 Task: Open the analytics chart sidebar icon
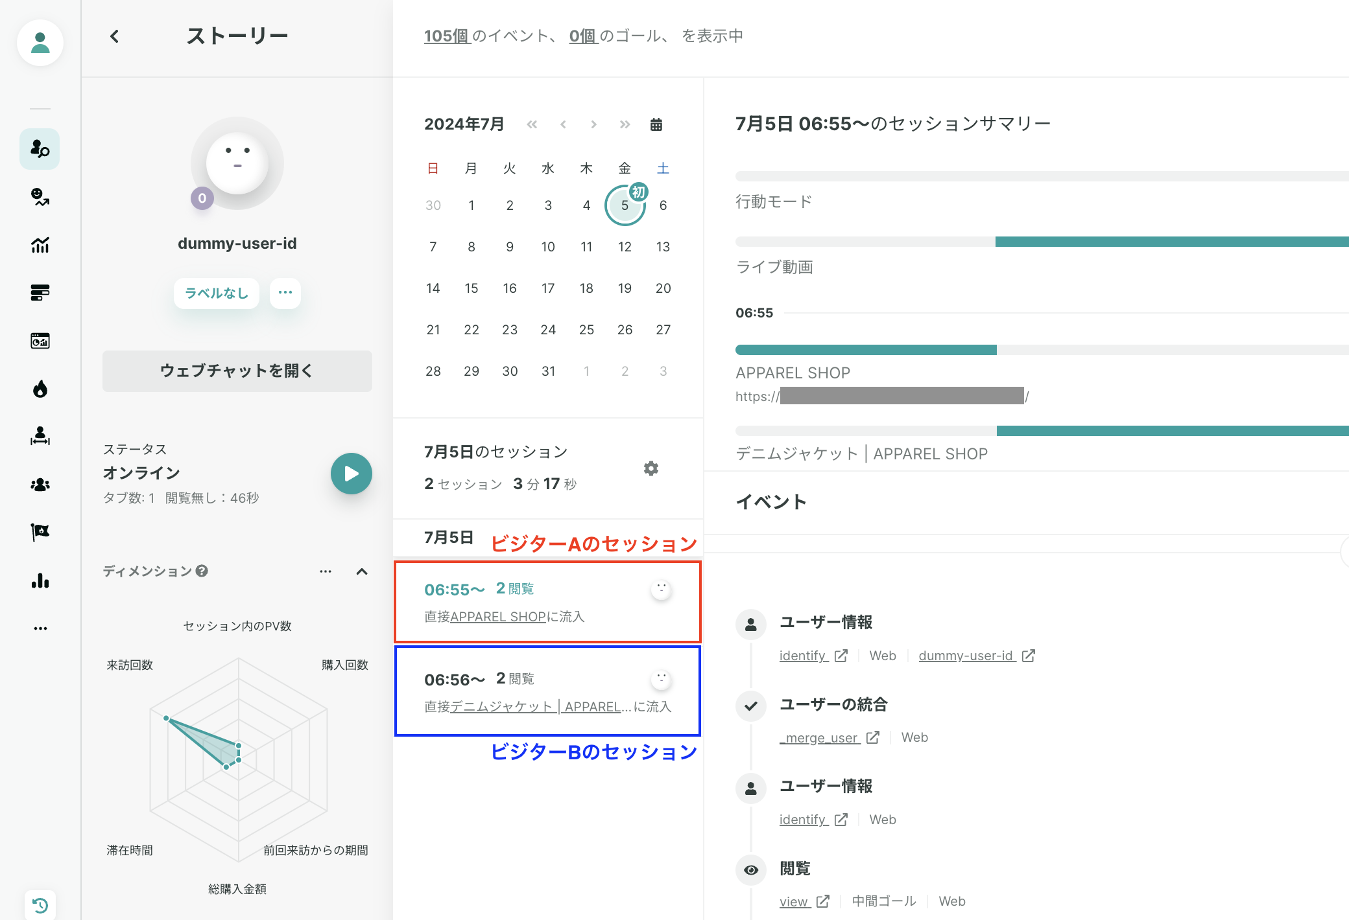click(40, 245)
